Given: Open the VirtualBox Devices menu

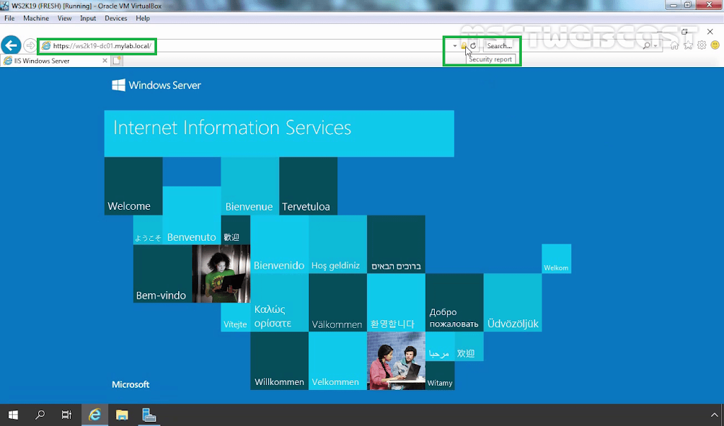Looking at the screenshot, I should point(116,18).
